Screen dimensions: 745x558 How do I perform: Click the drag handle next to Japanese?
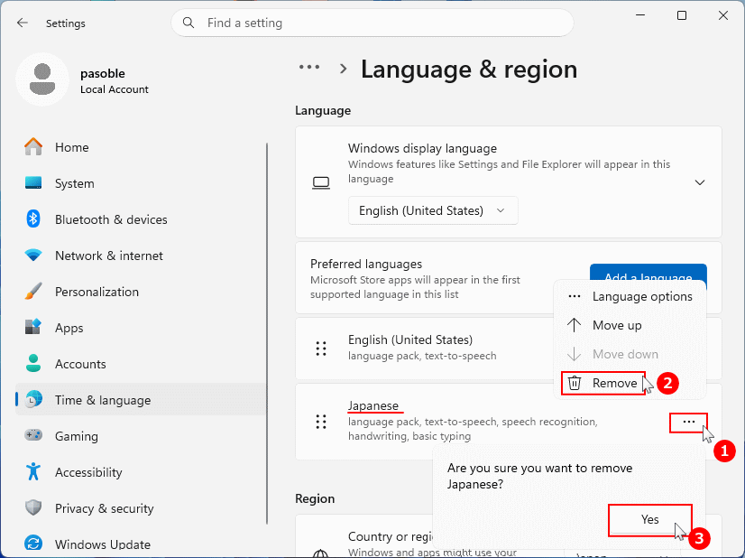click(321, 422)
